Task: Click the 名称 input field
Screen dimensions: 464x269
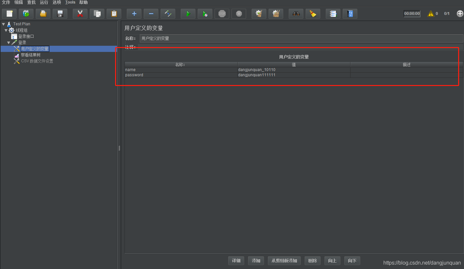Action: click(x=301, y=38)
